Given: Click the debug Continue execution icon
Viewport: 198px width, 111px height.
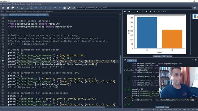Looking at the screenshot, I should pos(55,8).
